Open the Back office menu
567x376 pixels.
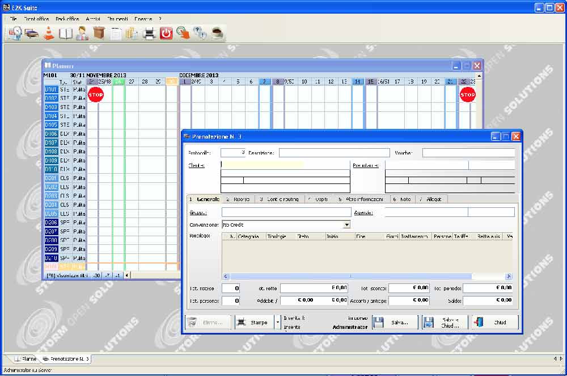(67, 19)
